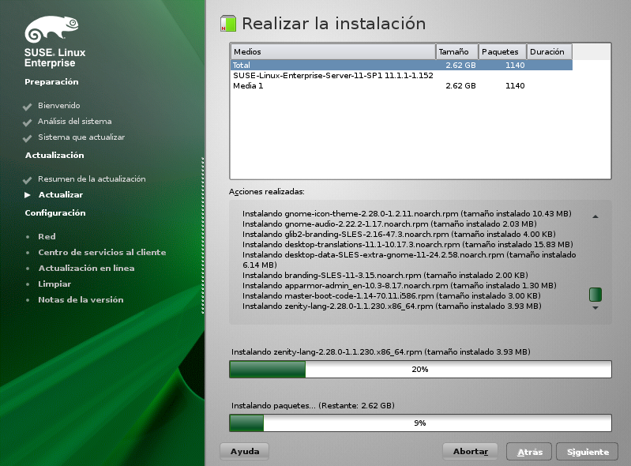631x466 pixels.
Task: Click the checkmark beside Sistema que actualizar
Action: pos(28,137)
